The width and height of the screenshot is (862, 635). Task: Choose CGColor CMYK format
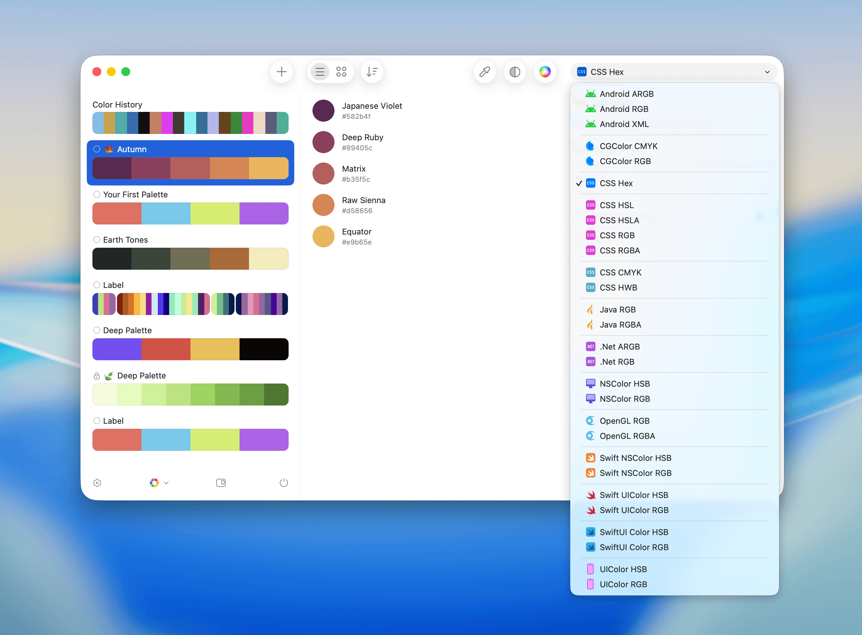(x=674, y=146)
